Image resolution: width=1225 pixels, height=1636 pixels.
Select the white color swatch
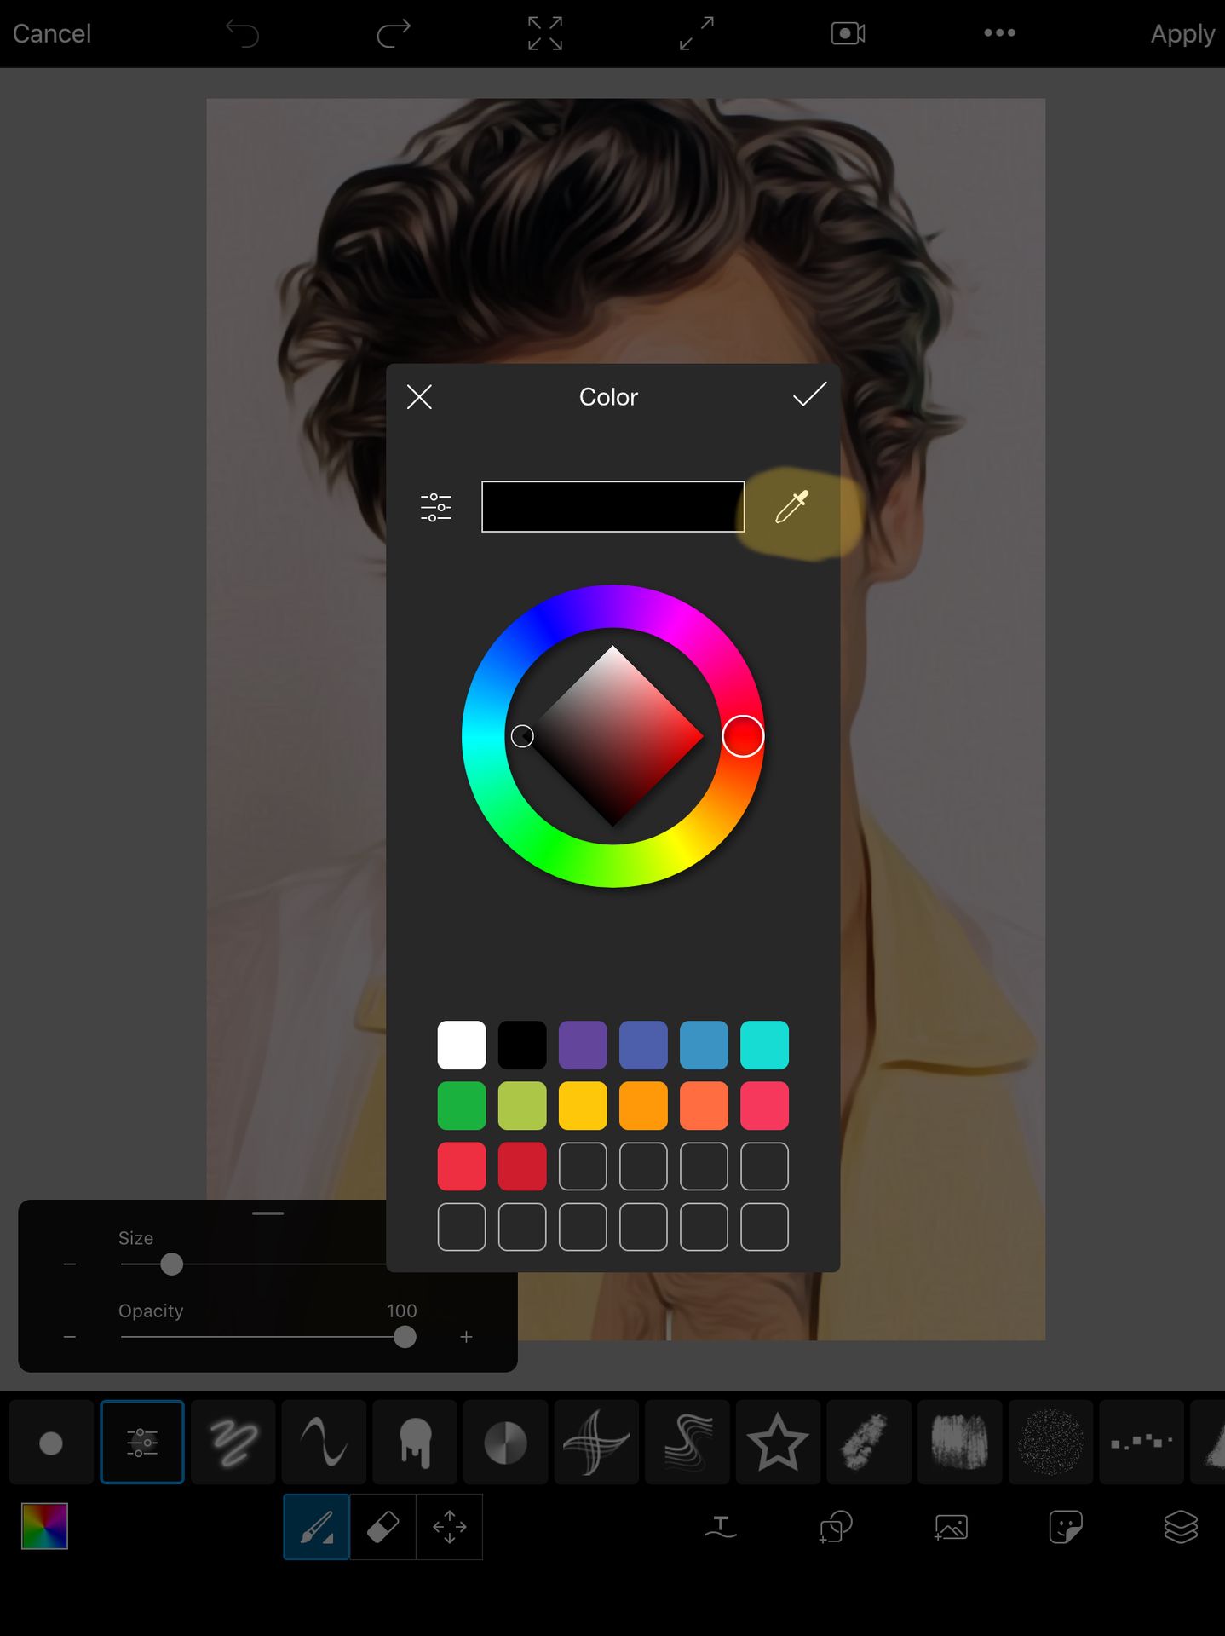(462, 1045)
